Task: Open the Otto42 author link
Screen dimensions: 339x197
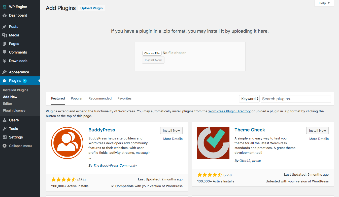Action: click(245, 161)
